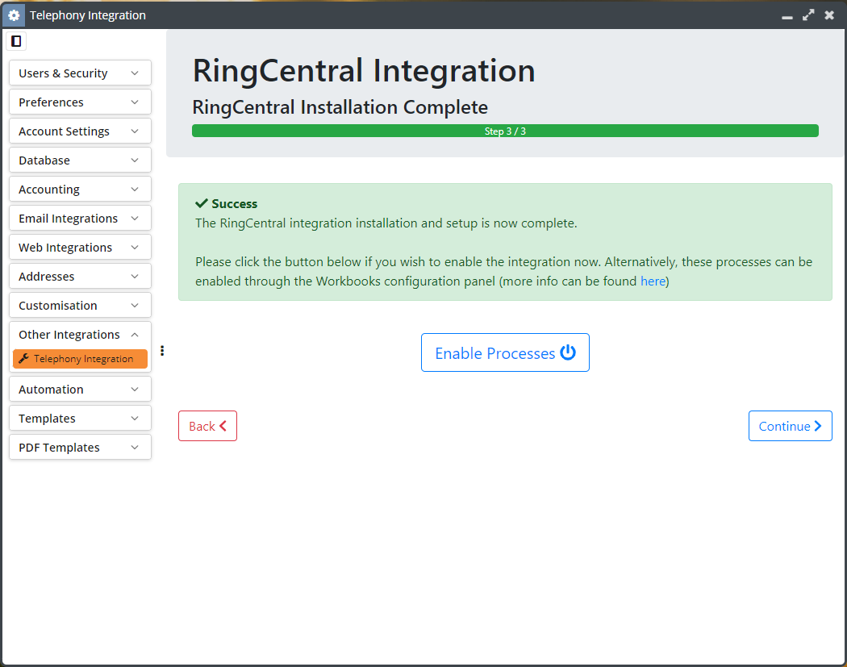The width and height of the screenshot is (847, 667).
Task: Select the Telephony Integration sidebar entry
Action: click(x=80, y=359)
